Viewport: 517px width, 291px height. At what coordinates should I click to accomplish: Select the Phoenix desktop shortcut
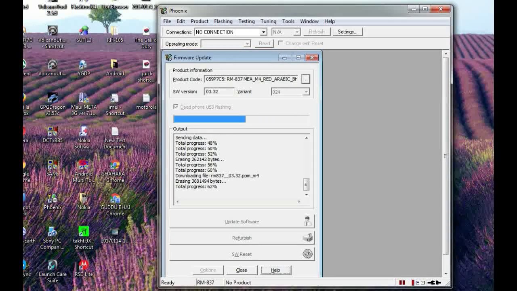[53, 202]
